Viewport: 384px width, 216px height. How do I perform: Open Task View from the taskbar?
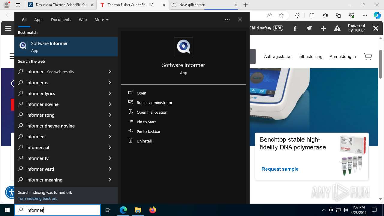(x=108, y=210)
